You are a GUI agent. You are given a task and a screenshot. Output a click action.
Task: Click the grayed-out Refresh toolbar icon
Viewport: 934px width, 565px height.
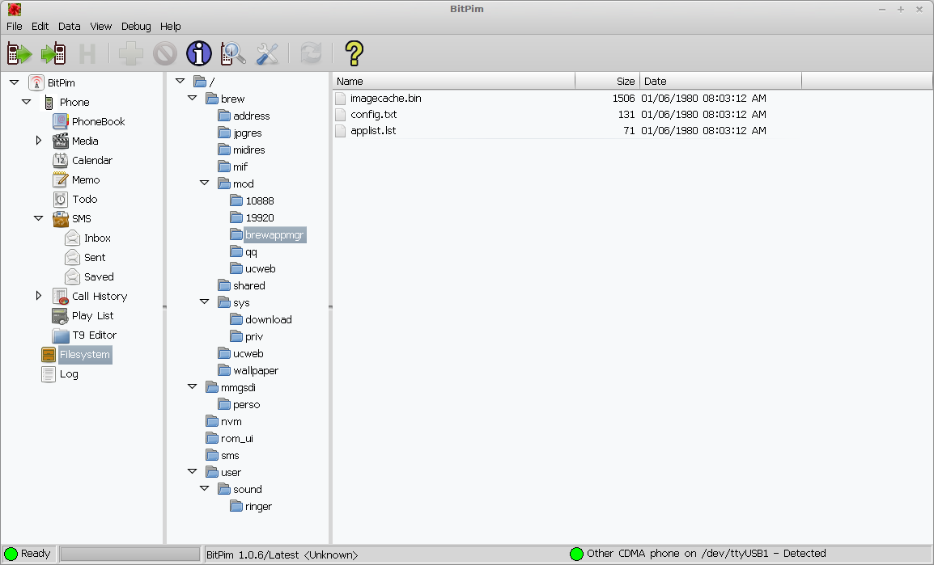[311, 53]
